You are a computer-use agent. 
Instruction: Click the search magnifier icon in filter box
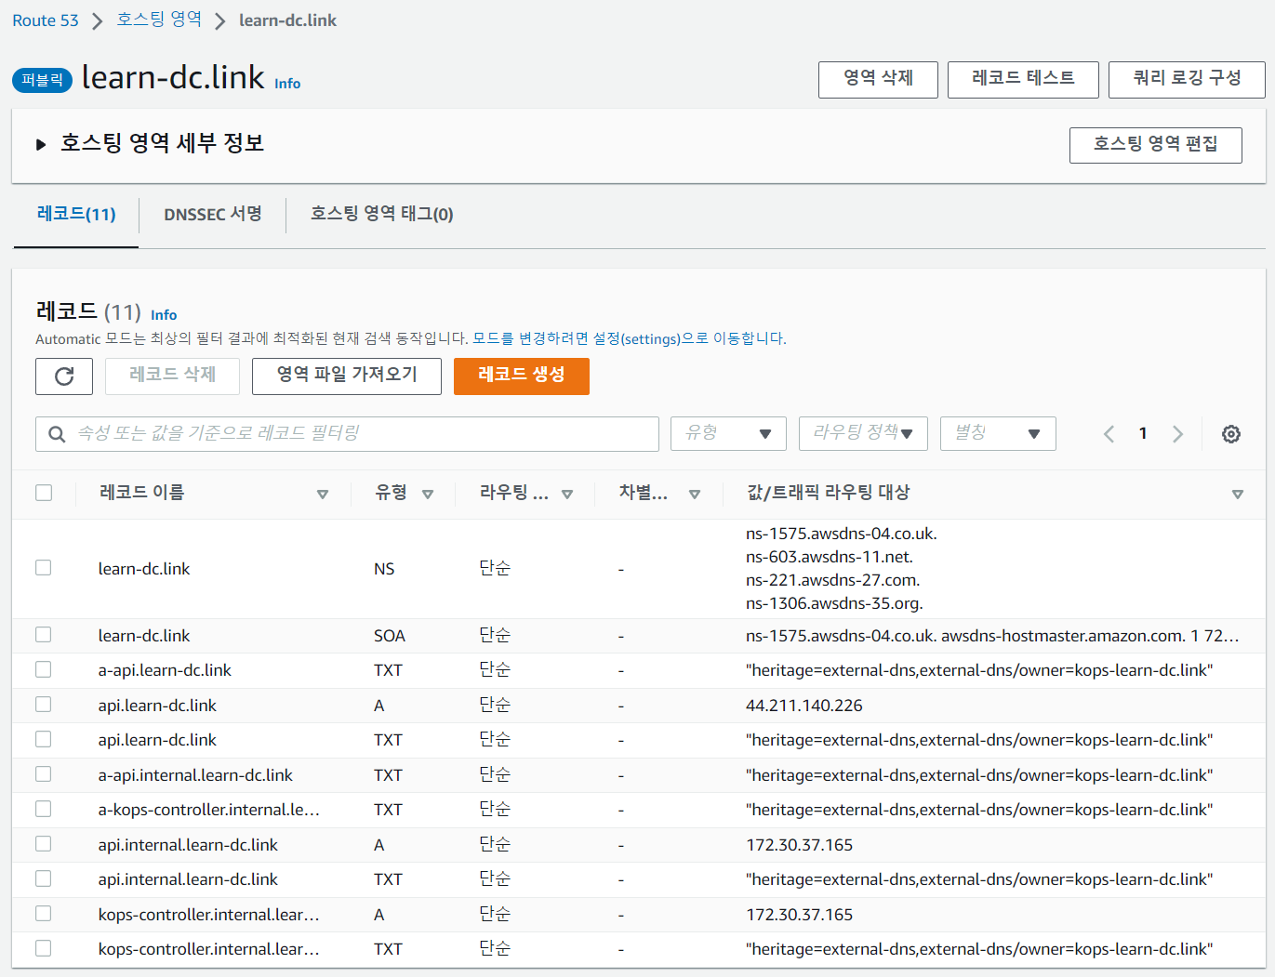(x=57, y=434)
